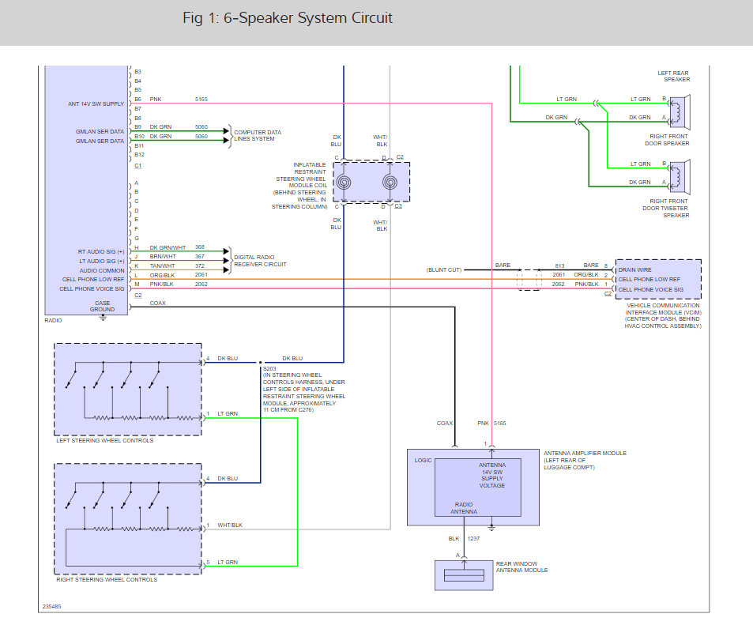Click circuit number '372'
This screenshot has height=629, width=753.
tap(200, 266)
